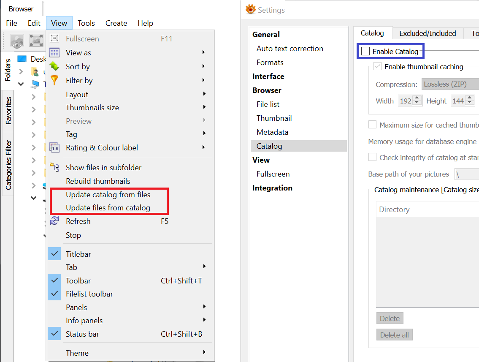
Task: Switch to the Excluded/Included tab
Action: pos(428,33)
